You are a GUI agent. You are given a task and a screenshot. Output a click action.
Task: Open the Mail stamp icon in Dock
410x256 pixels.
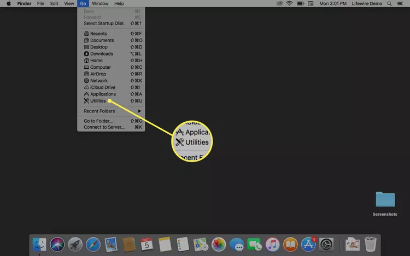pos(111,245)
